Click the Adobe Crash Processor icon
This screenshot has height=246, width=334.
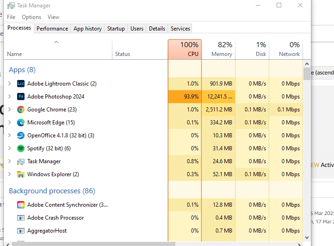click(21, 218)
